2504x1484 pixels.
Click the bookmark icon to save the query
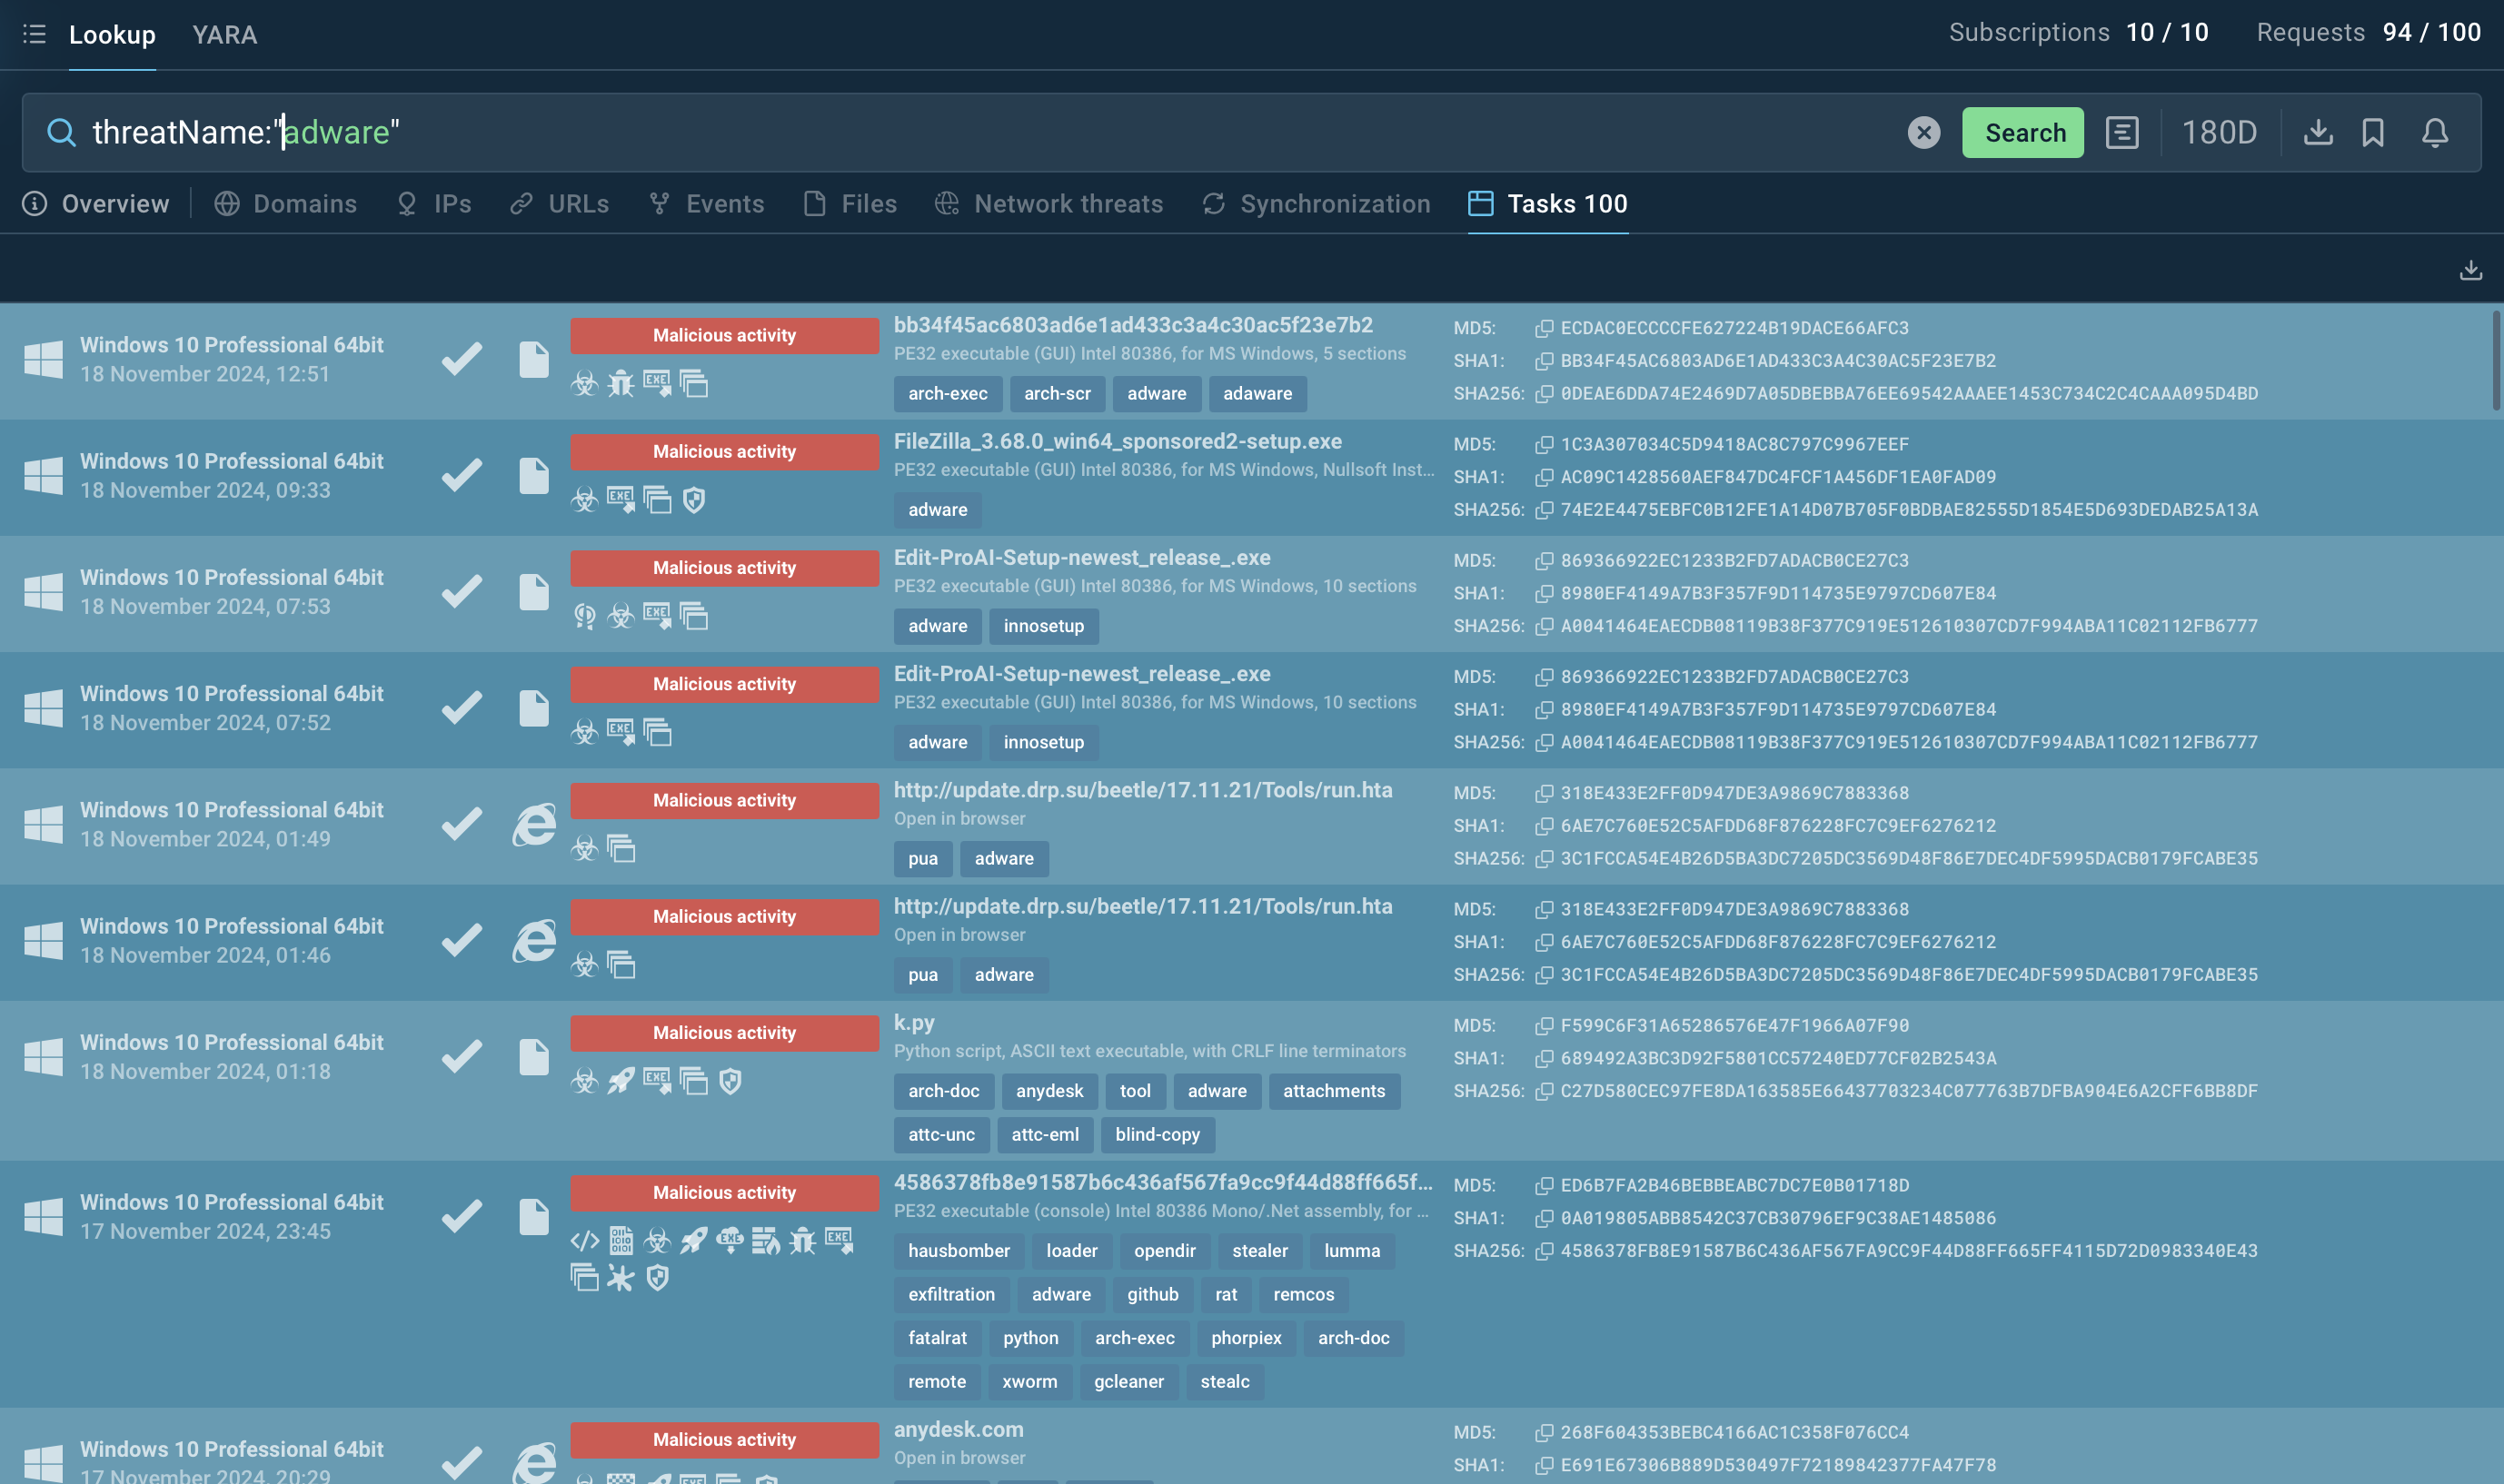(2372, 133)
